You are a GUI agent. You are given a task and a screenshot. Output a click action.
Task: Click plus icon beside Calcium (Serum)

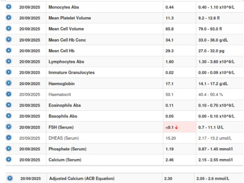[9, 159]
